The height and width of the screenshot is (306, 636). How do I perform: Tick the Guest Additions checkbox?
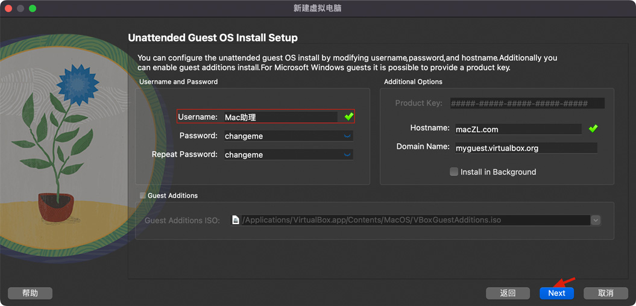click(143, 195)
